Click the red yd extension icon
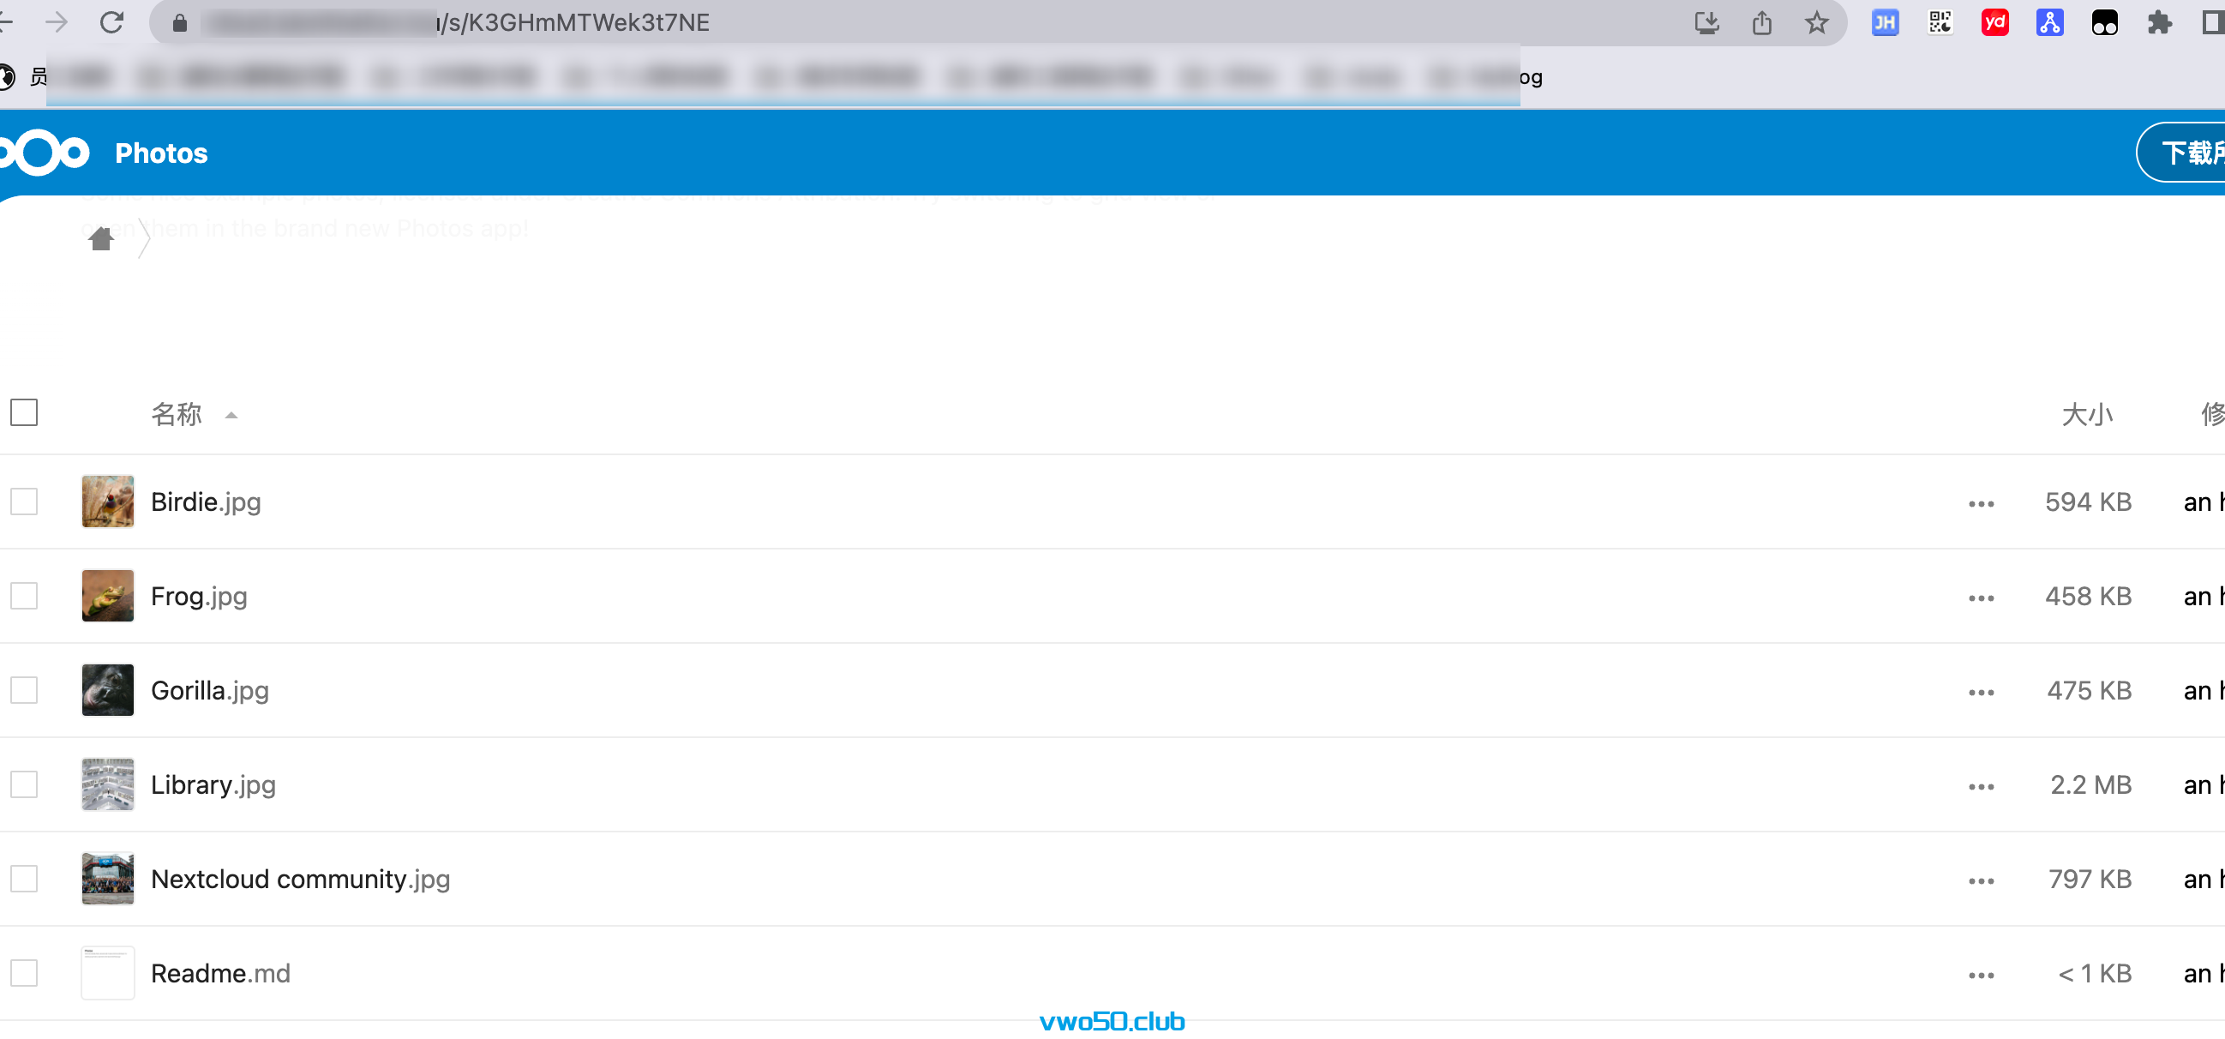The image size is (2225, 1039). pos(1994,22)
